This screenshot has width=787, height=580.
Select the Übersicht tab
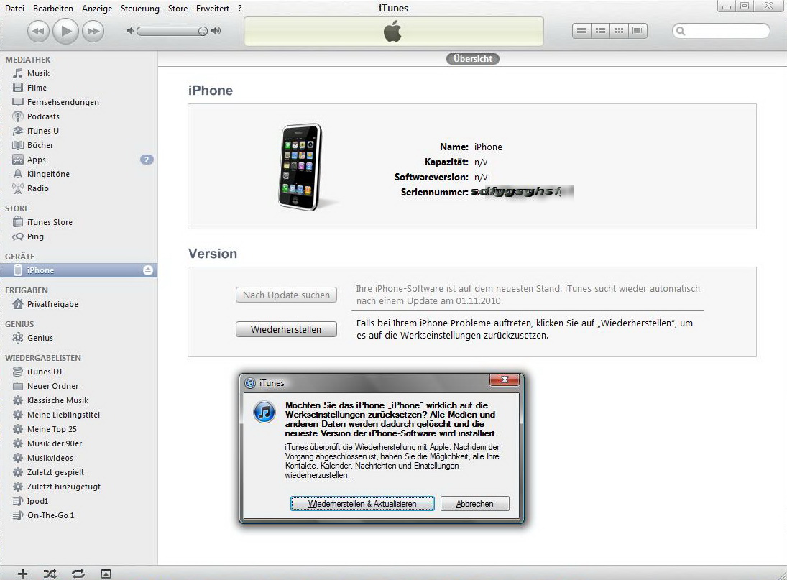pyautogui.click(x=473, y=59)
